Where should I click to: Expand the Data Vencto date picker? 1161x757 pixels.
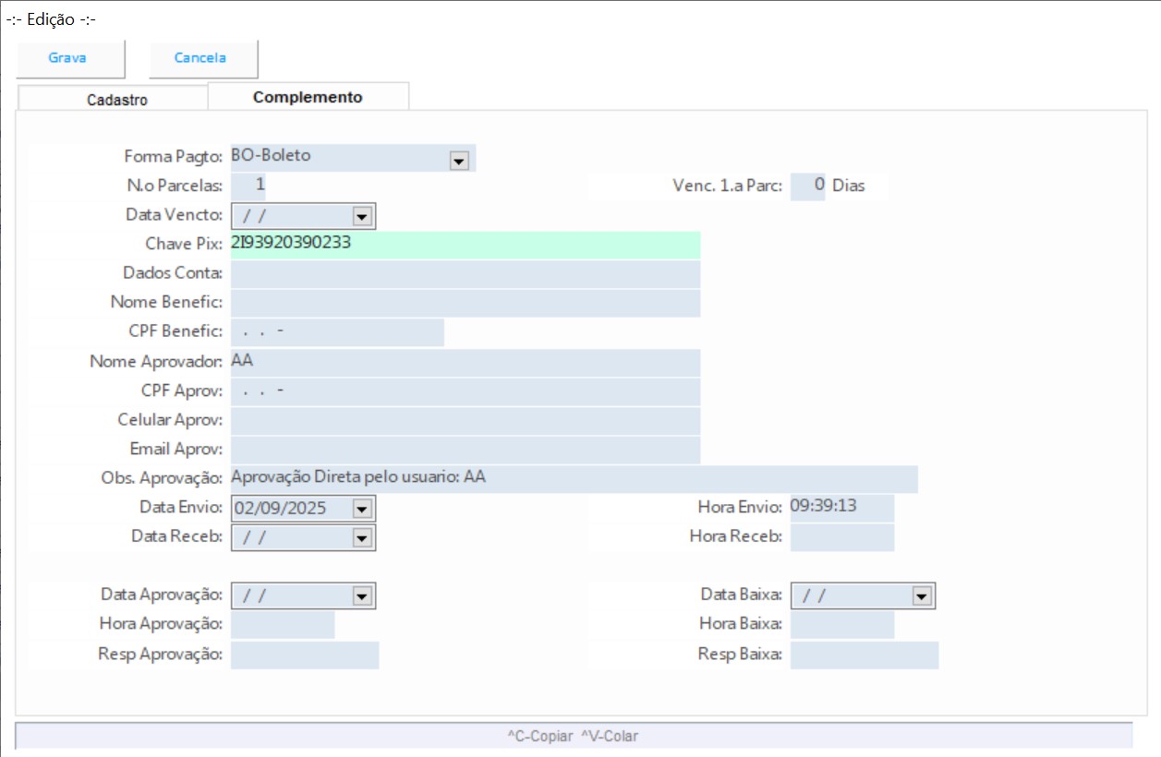click(x=362, y=217)
